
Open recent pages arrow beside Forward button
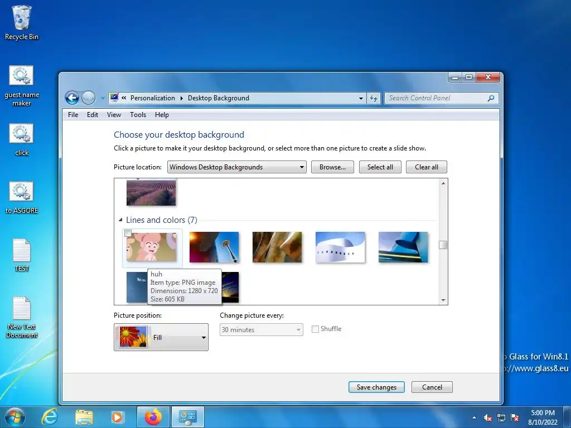point(103,98)
